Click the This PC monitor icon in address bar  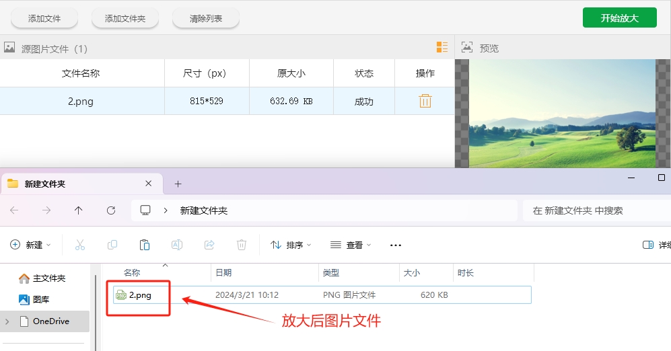[145, 210]
